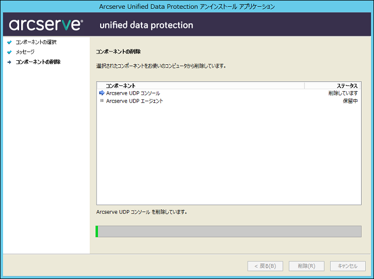This screenshot has height=279, width=374.
Task: Select the コンポーネントの選択 step in sidebar
Action: tap(36, 42)
